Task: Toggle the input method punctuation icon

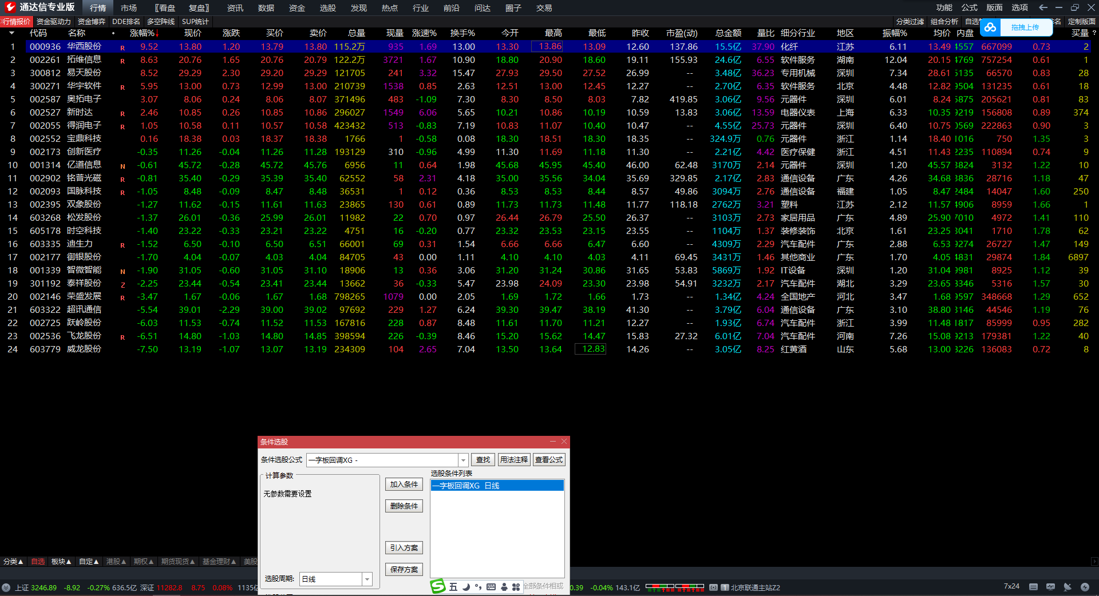Action: click(478, 587)
